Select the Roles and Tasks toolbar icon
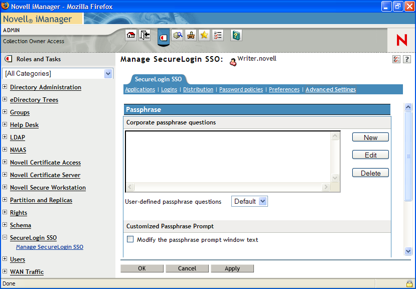The height and width of the screenshot is (289, 416). [x=164, y=38]
